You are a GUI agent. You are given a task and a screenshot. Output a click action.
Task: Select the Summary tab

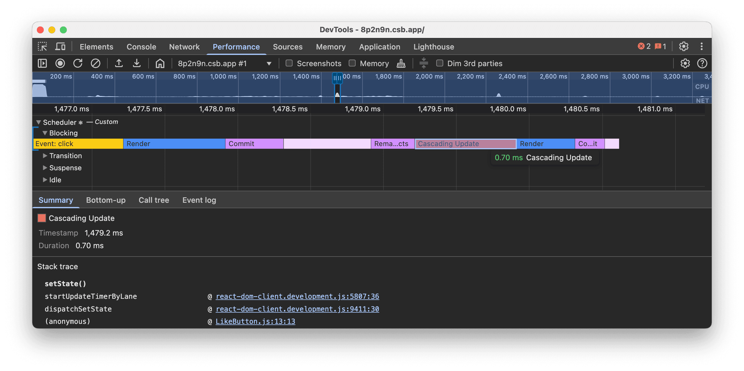click(56, 200)
